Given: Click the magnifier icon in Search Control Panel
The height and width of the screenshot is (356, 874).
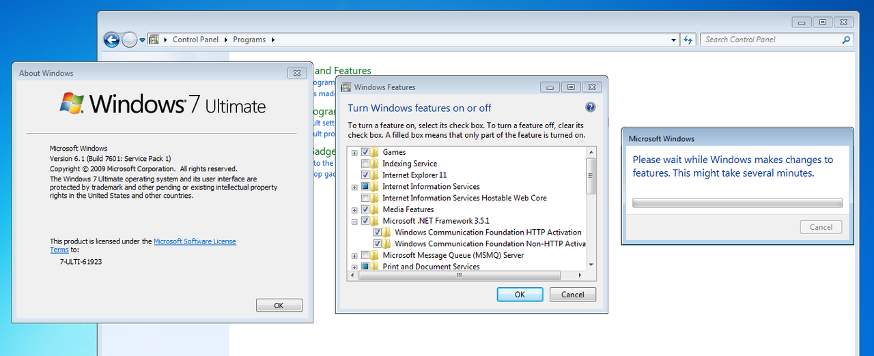Looking at the screenshot, I should coord(847,40).
